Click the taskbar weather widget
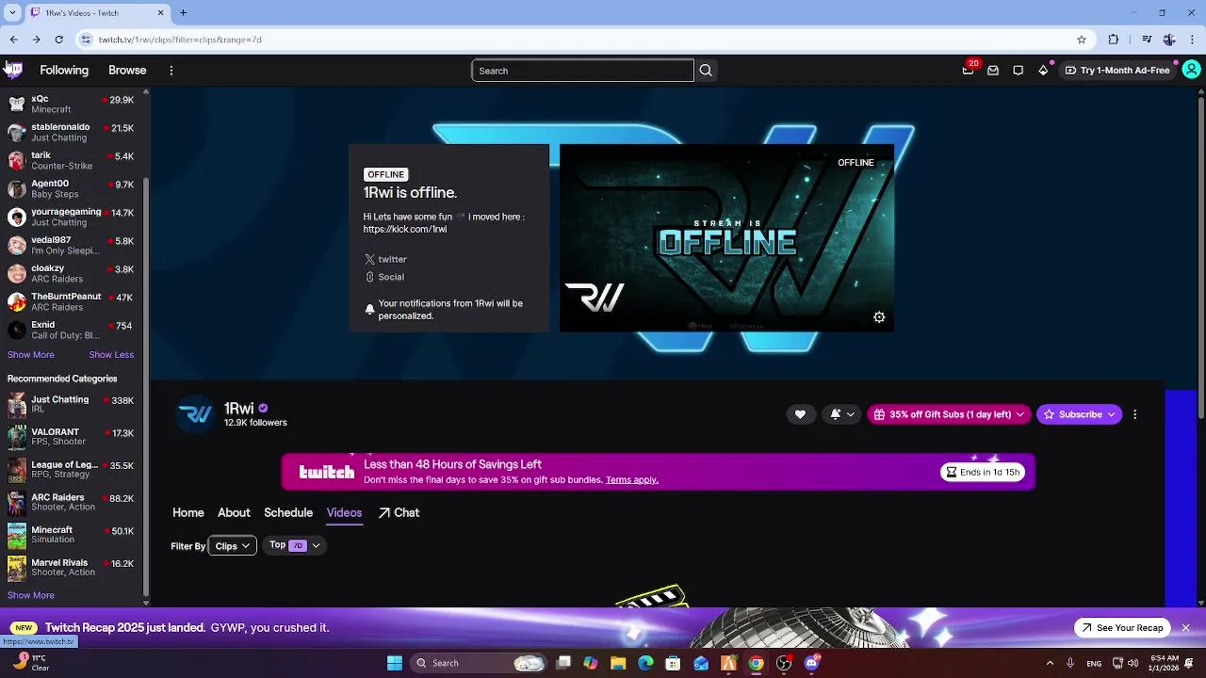The width and height of the screenshot is (1206, 678). [x=29, y=663]
